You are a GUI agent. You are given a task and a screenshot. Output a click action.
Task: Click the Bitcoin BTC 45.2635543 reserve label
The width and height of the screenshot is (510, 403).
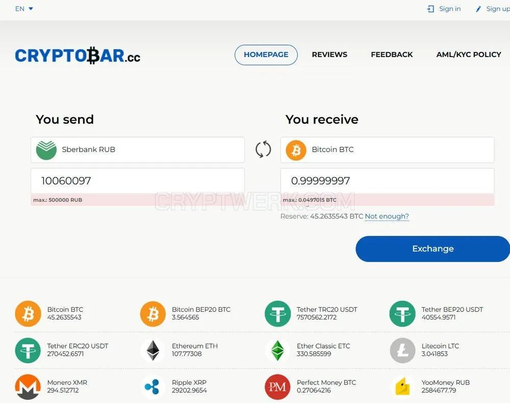(65, 313)
